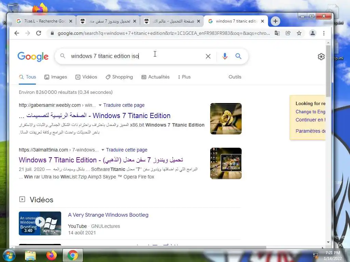Select Chrome in the taskbar
Image resolution: width=350 pixels, height=262 pixels.
point(73,255)
